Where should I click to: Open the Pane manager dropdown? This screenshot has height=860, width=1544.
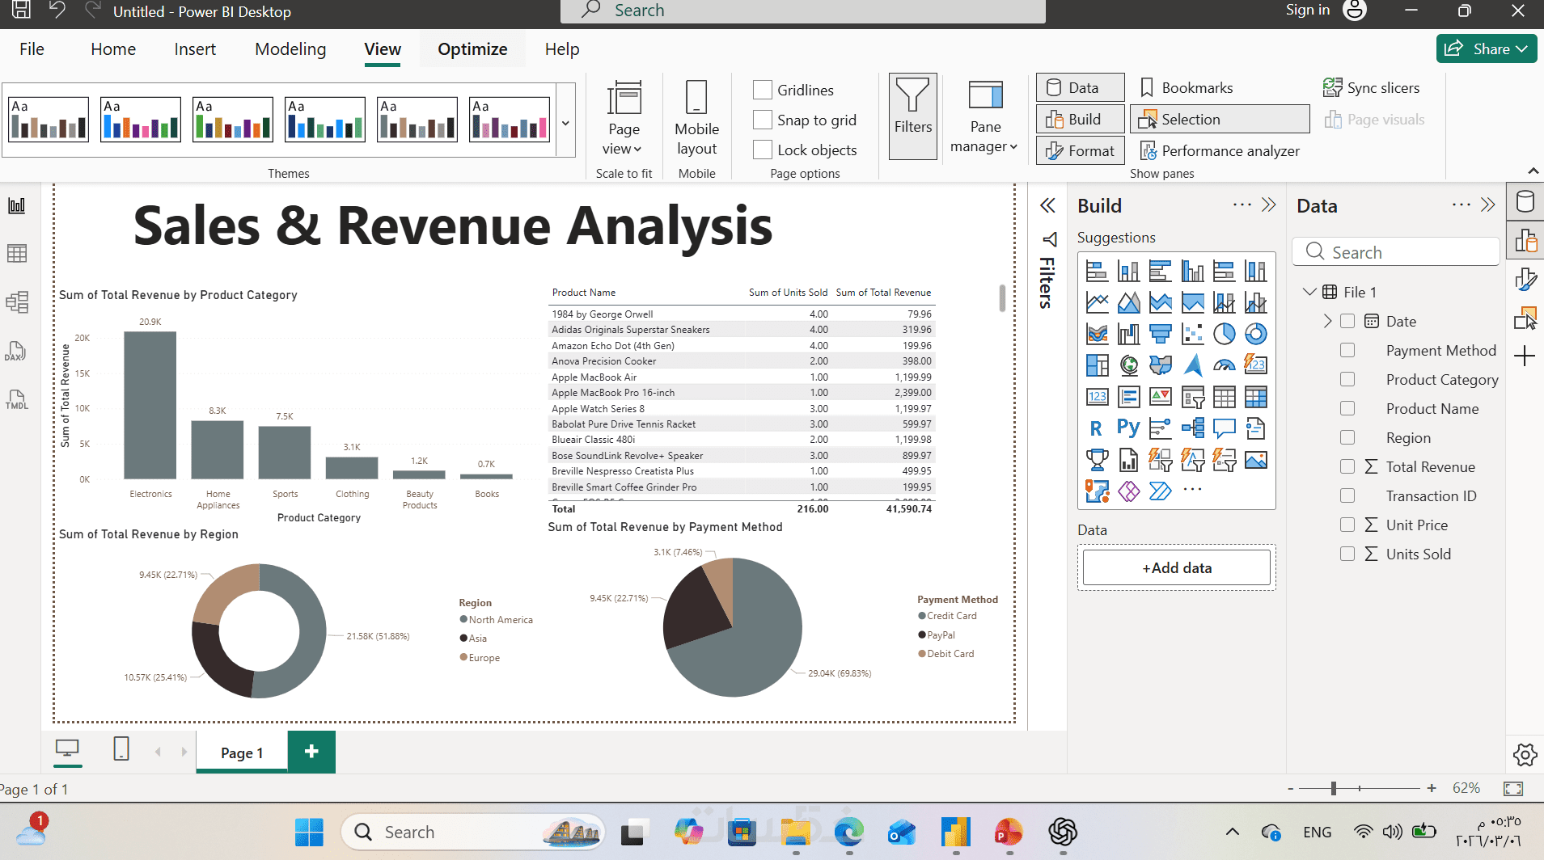coord(984,119)
